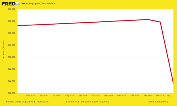Viewport: 177px width, 106px height.
Task: Click the Thousands of Persons axis title
Action: pos(4,51)
